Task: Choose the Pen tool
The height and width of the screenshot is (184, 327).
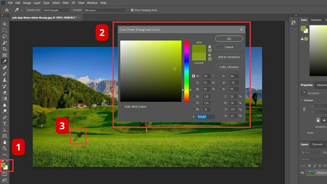Action: coord(5,117)
